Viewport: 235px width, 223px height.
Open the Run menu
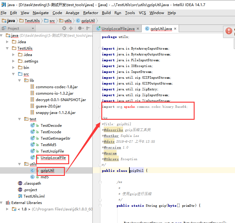pos(118,13)
